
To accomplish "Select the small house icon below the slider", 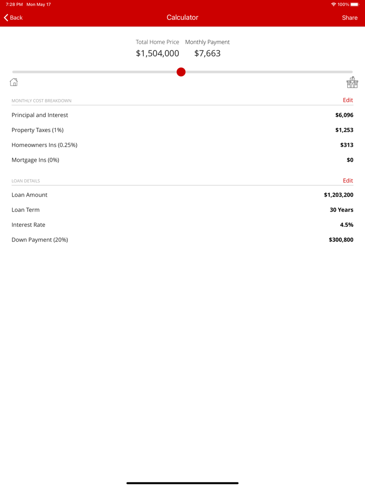I will click(x=13, y=82).
